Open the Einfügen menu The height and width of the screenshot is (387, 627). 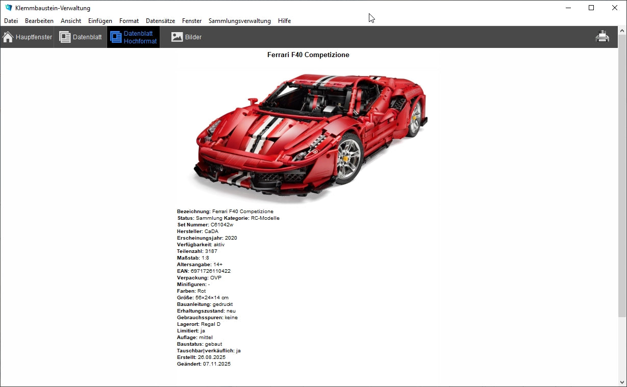click(100, 21)
